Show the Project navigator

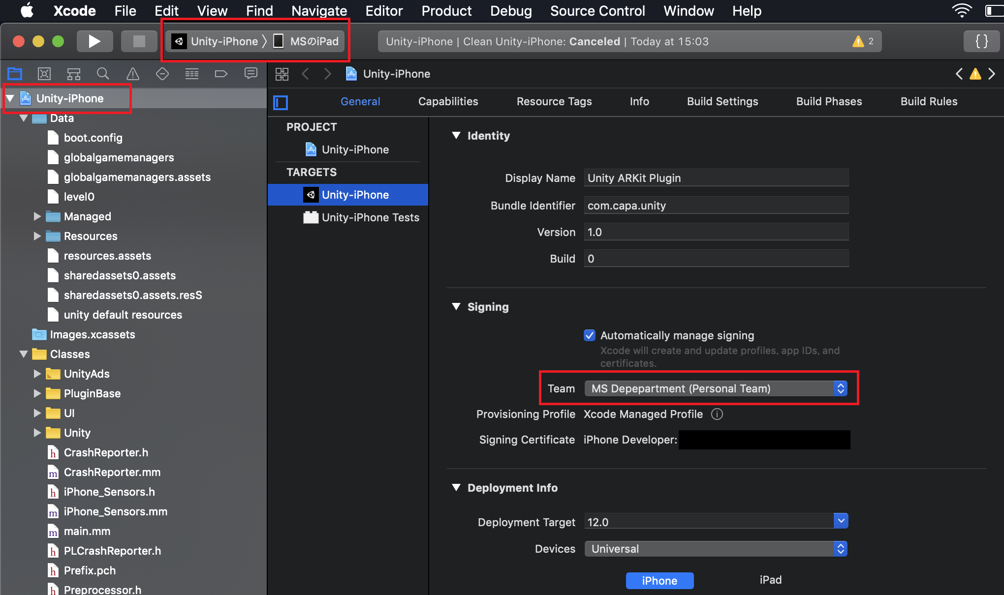point(15,74)
